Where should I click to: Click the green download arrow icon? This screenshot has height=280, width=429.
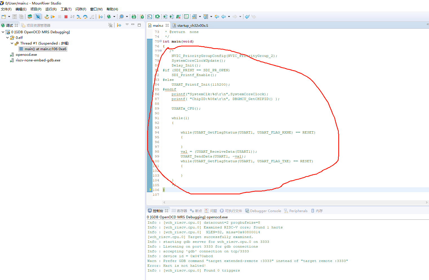(x=158, y=17)
